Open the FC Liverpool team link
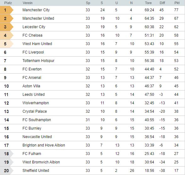 tap(33, 52)
